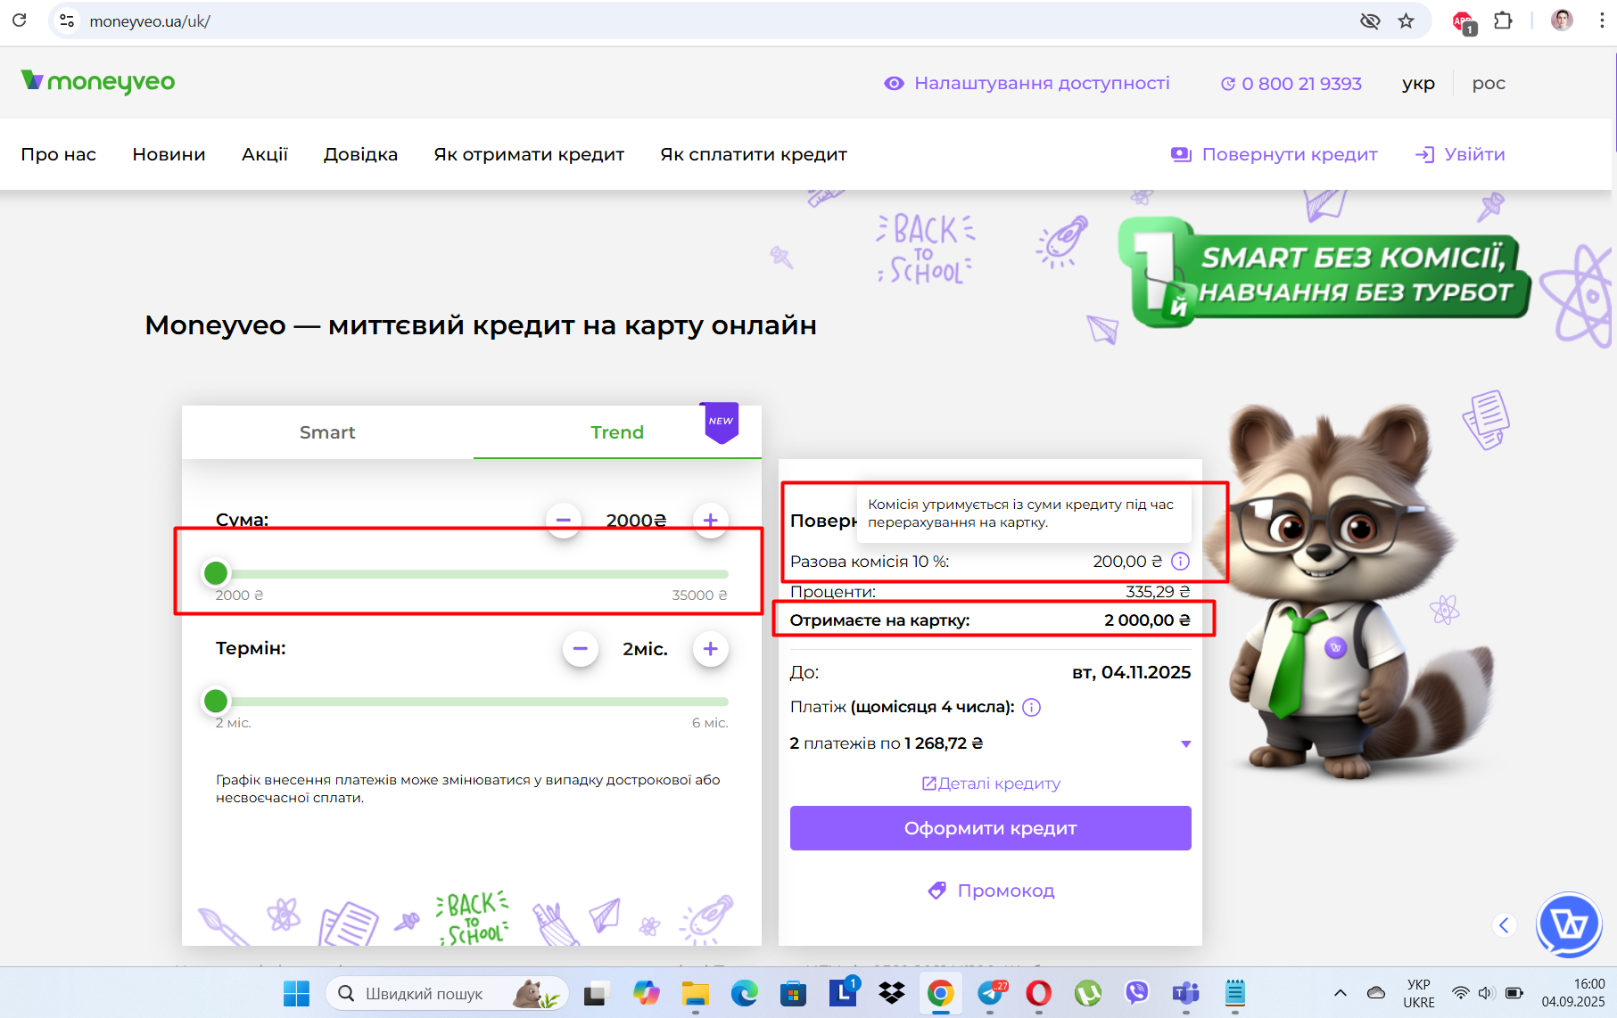The height and width of the screenshot is (1018, 1617).
Task: Open Telegram from the taskbar
Action: click(x=991, y=993)
